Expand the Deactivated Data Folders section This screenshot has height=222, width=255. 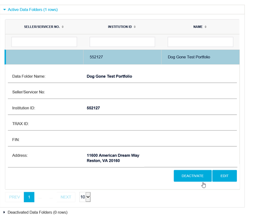4,212
